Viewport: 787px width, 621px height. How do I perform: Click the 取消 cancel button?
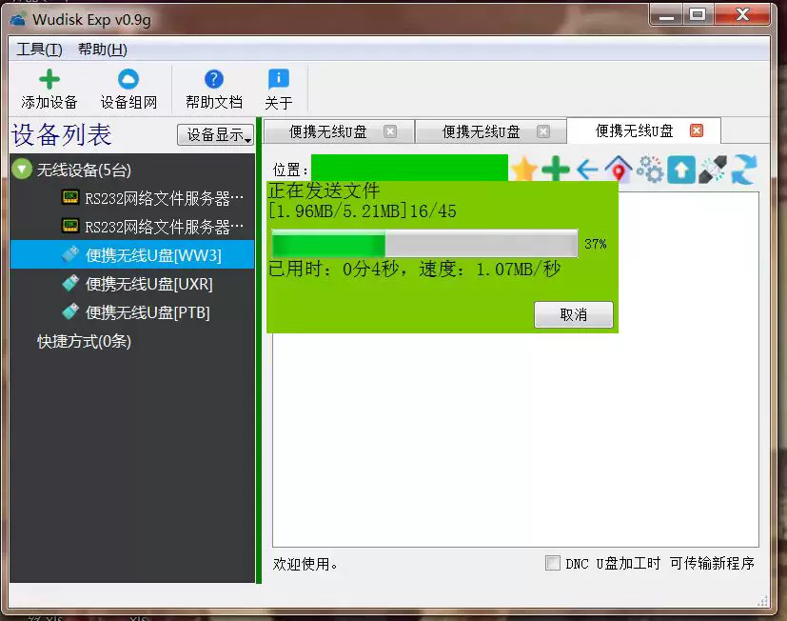pos(573,314)
